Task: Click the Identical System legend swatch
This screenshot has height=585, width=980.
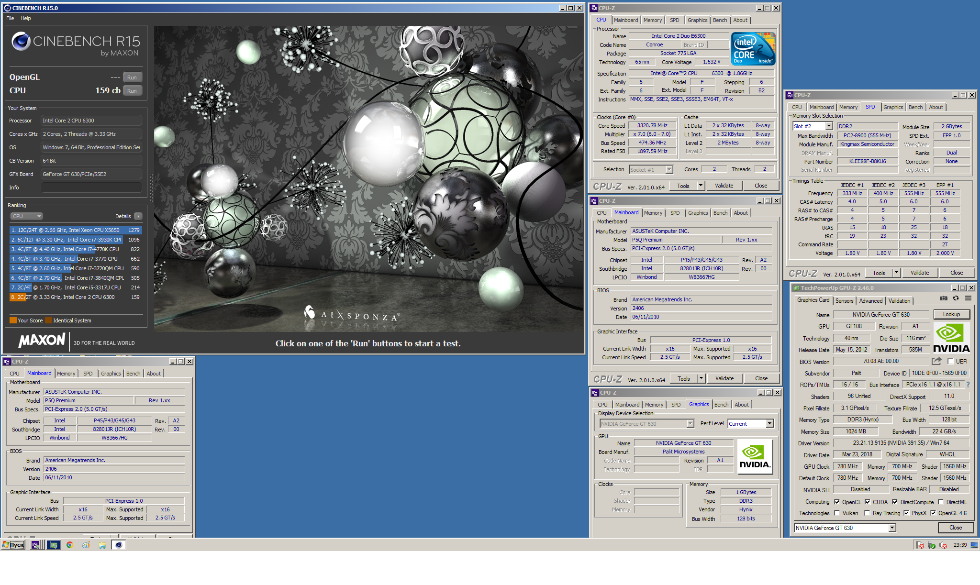Action: click(48, 320)
